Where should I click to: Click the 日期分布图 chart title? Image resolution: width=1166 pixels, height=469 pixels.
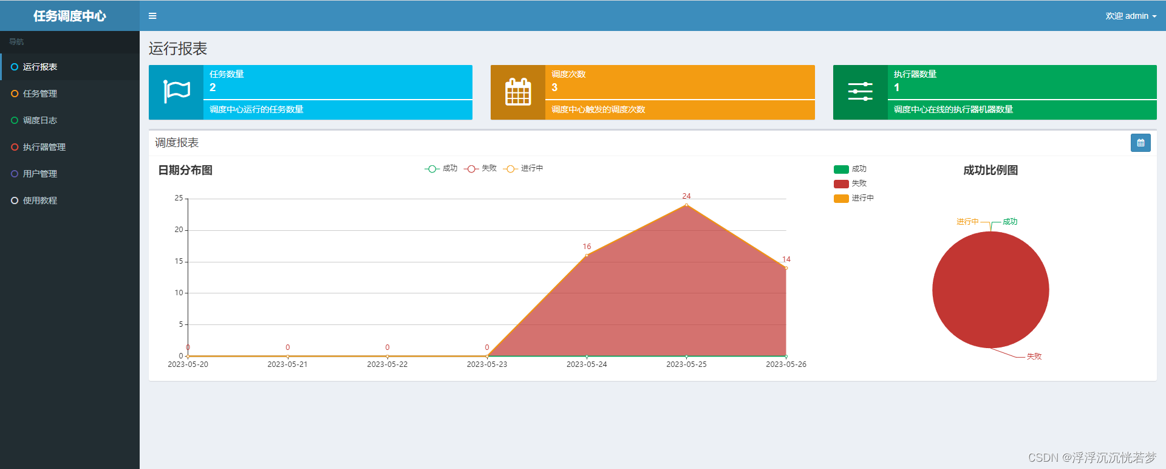tap(185, 170)
